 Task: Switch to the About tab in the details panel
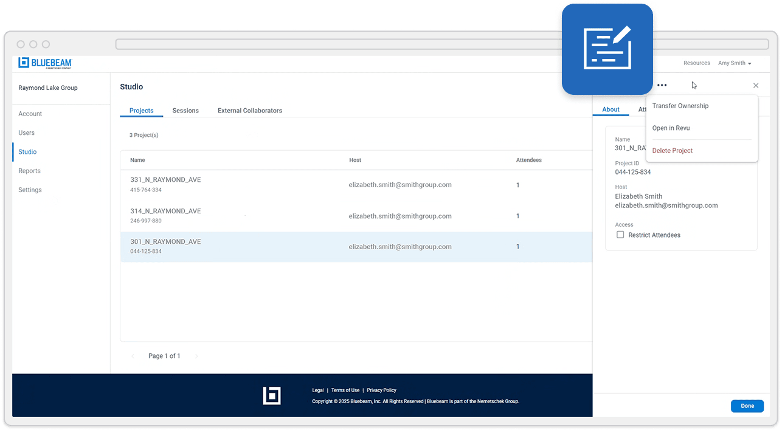pyautogui.click(x=611, y=109)
